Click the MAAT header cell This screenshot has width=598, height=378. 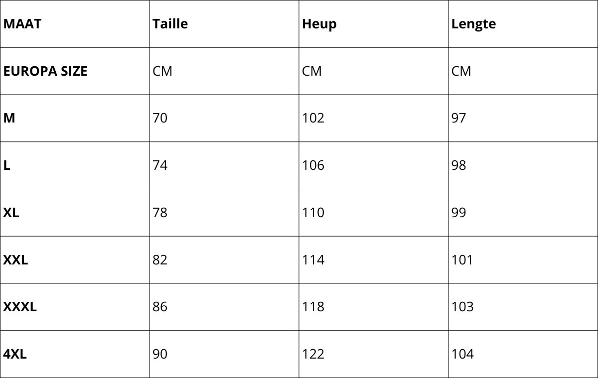point(22,24)
